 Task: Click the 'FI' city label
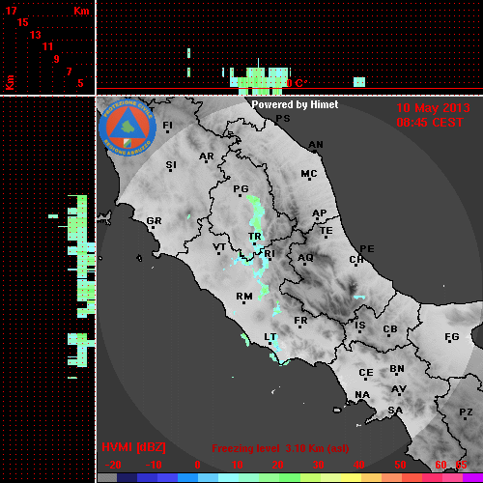tap(168, 126)
